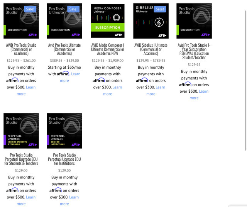The height and width of the screenshot is (207, 247).
Task: Open Pro Tools Studio 1-Year Subscription RENEWAL title
Action: tap(194, 51)
